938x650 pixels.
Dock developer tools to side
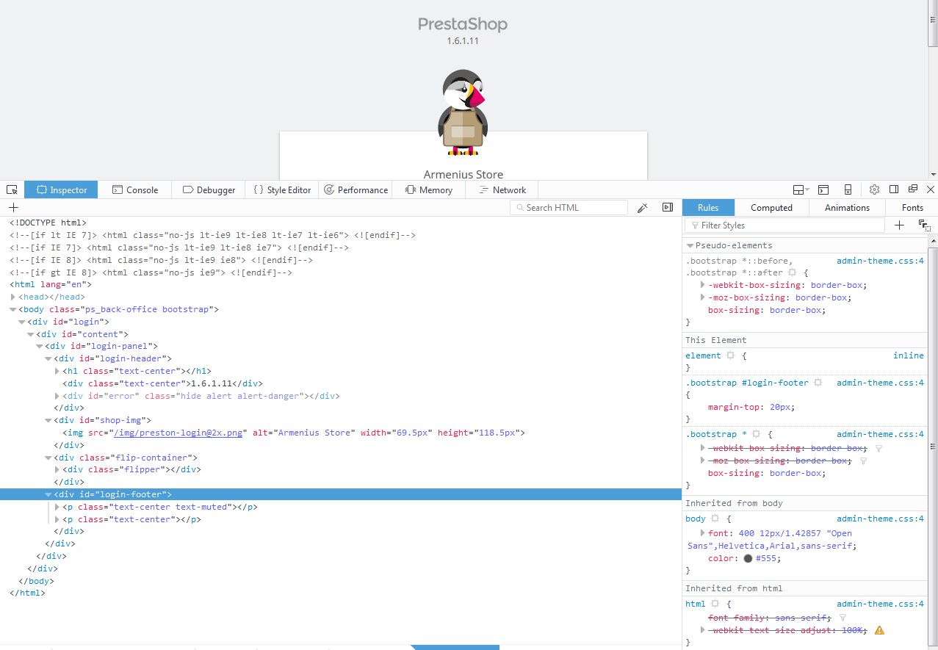tap(894, 189)
